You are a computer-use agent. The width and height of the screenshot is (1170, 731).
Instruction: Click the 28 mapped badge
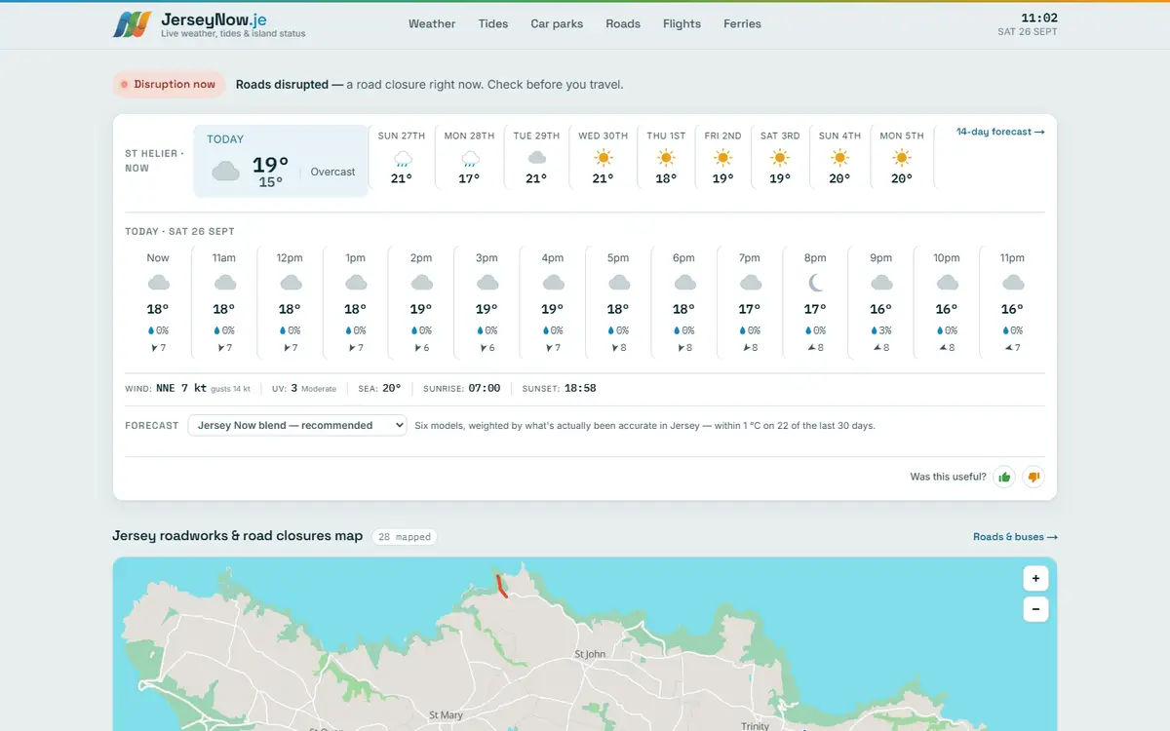pos(405,537)
